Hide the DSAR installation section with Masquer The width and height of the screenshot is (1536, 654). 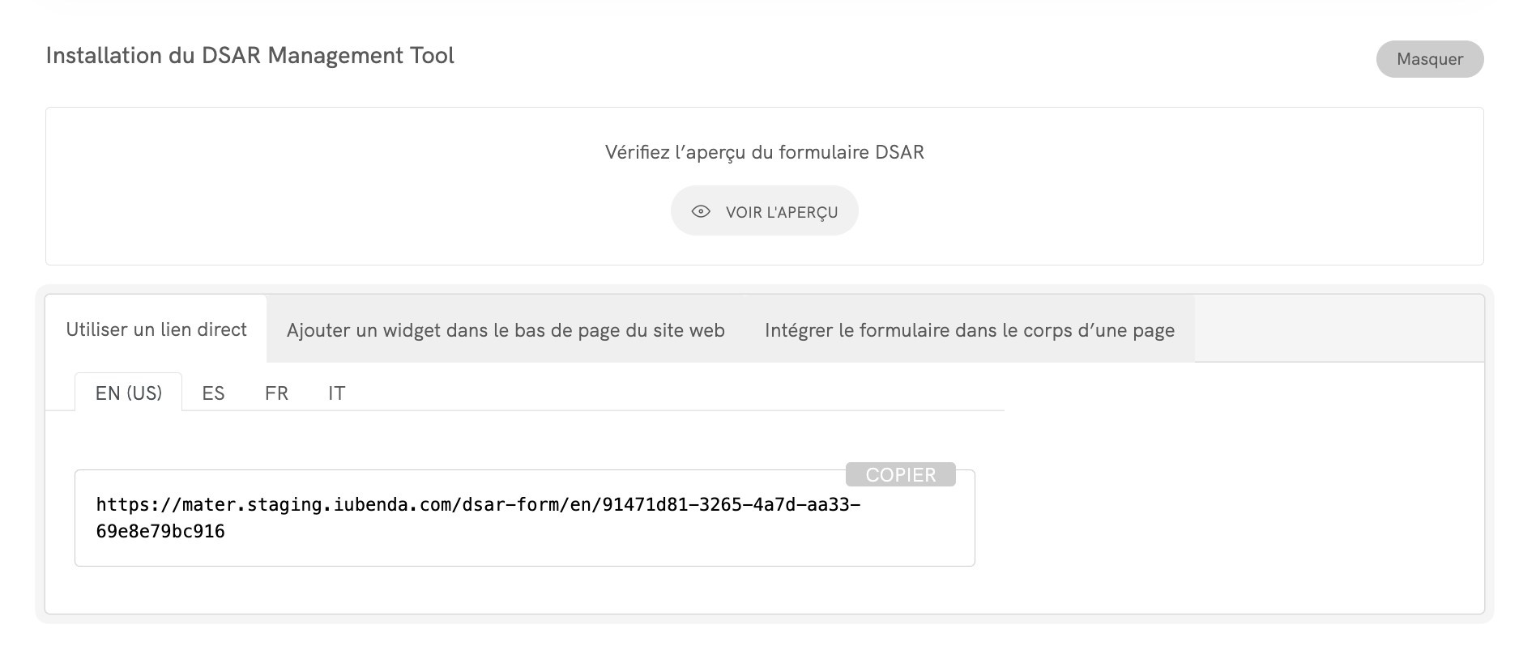point(1429,59)
